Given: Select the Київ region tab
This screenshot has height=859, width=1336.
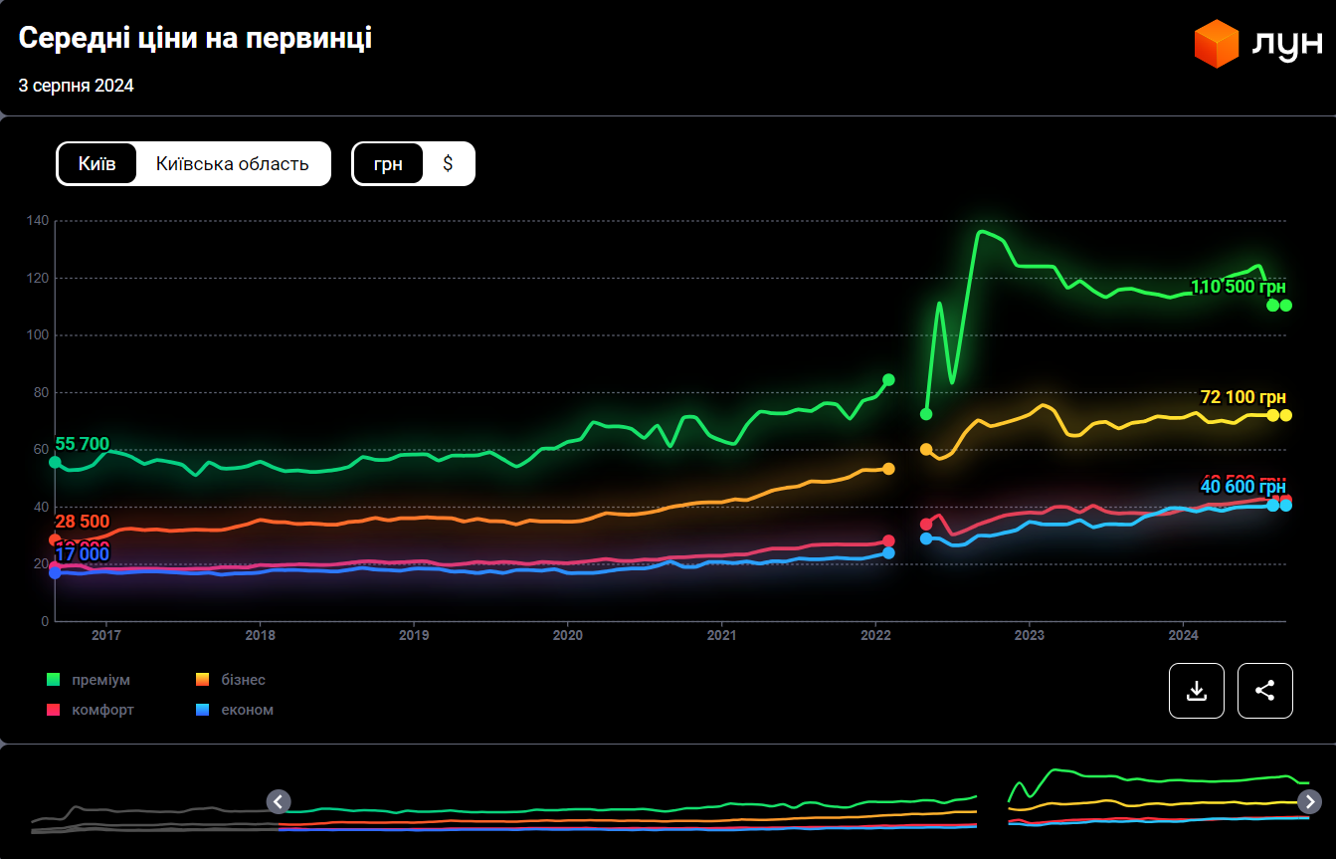Looking at the screenshot, I should click(96, 163).
